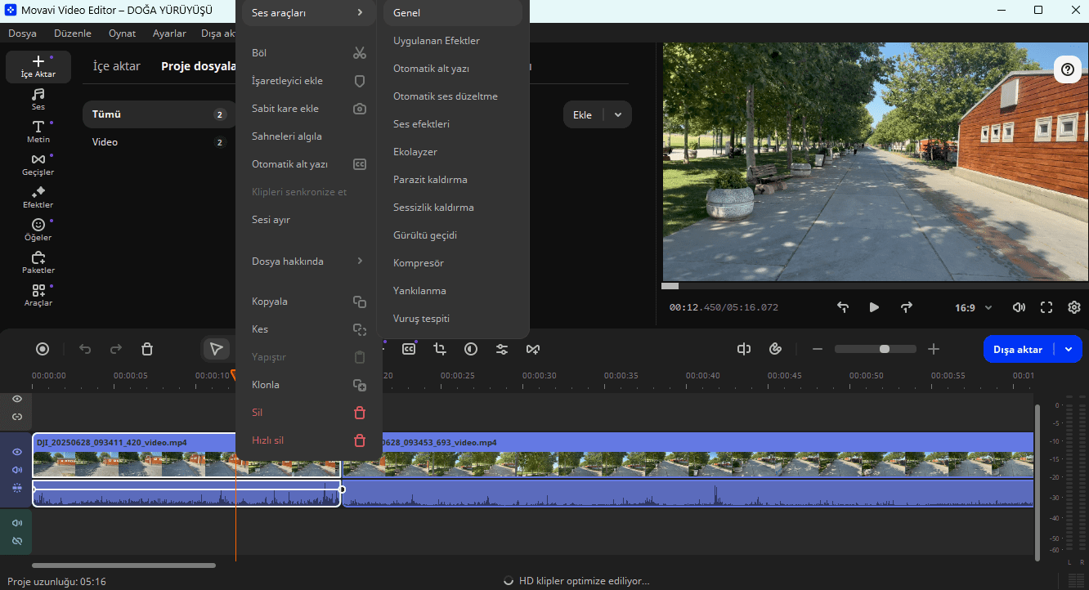The image size is (1089, 590).
Task: Open the 16:9 aspect ratio dropdown
Action: click(x=973, y=308)
